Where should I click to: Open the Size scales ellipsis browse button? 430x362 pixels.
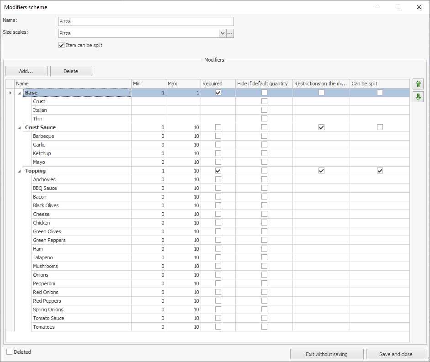coord(230,33)
